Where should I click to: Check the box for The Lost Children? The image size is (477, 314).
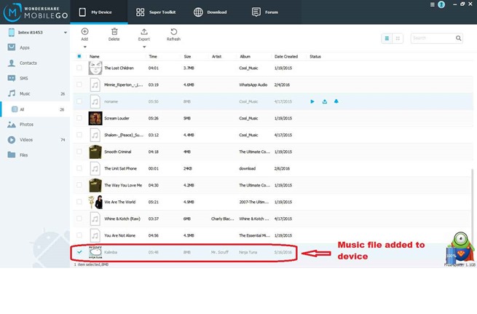[79, 68]
